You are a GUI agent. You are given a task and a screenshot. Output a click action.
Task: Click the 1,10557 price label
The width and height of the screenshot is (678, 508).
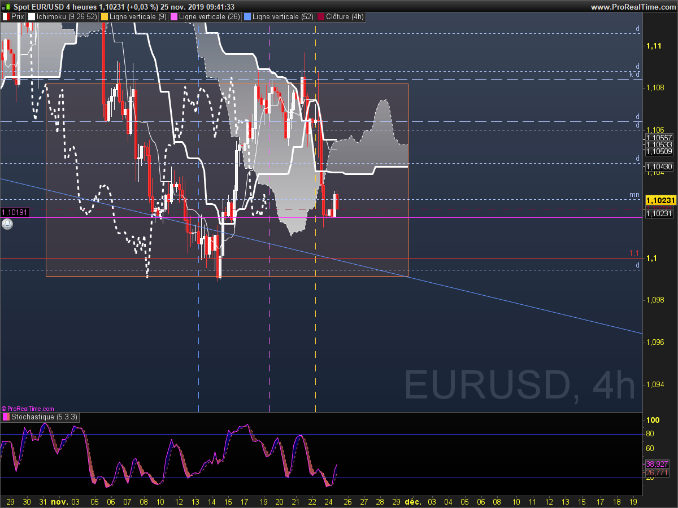659,138
